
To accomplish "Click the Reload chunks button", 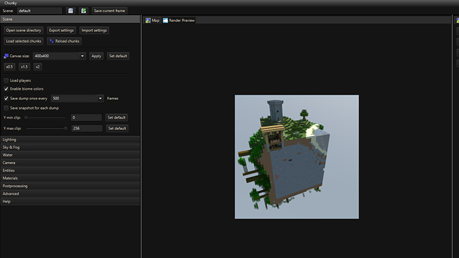I will click(x=64, y=41).
